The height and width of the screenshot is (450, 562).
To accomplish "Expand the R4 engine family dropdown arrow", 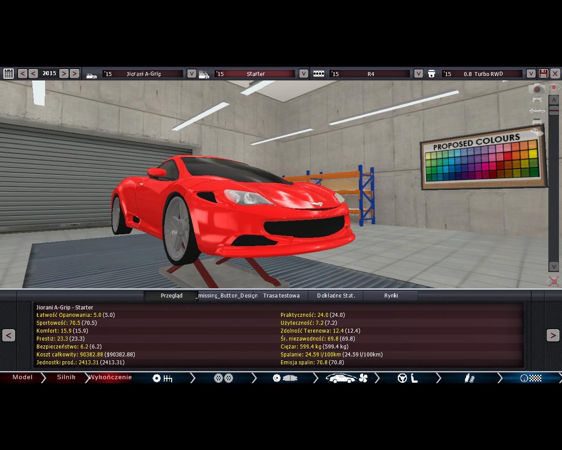I will pos(418,73).
